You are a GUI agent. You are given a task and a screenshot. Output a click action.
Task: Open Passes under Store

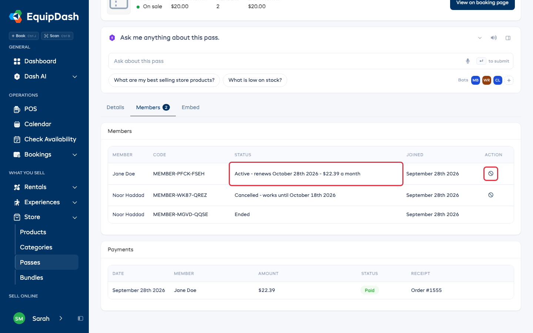(47, 262)
